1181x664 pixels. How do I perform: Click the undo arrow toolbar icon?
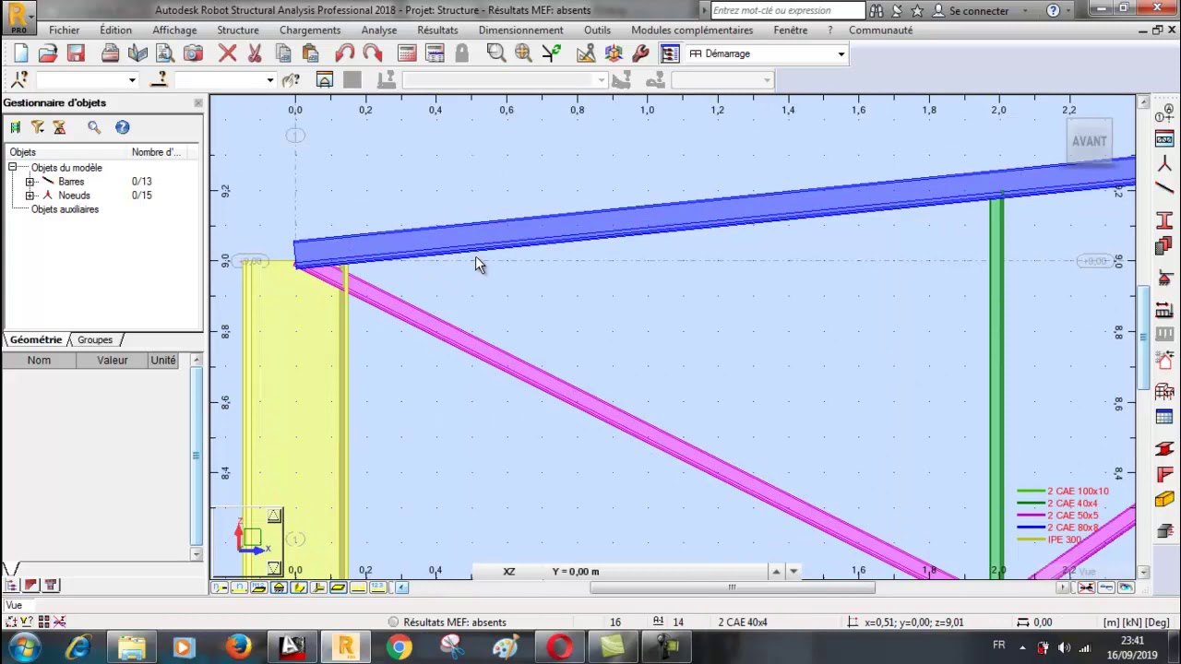point(344,53)
